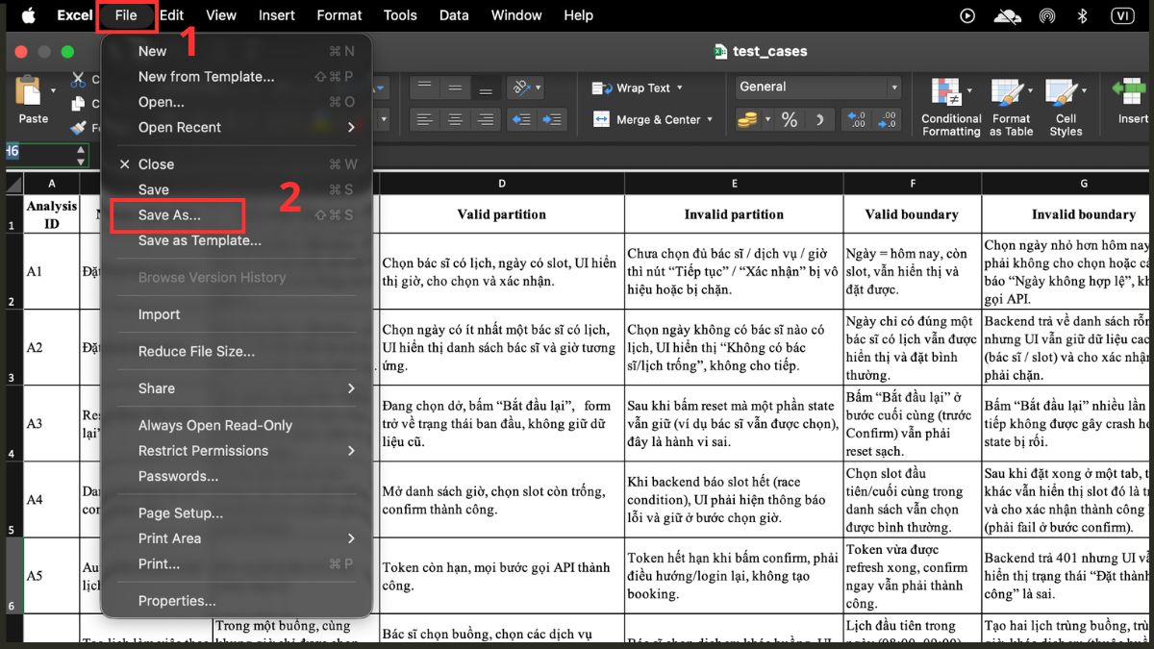Click the Decrease Decimal icon
Screen dimensions: 1154x649
coord(887,119)
